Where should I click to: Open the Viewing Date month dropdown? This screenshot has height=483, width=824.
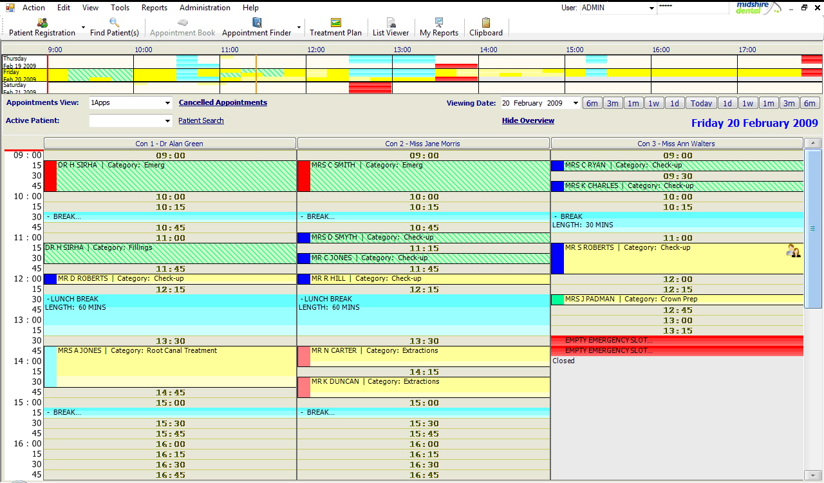[575, 102]
